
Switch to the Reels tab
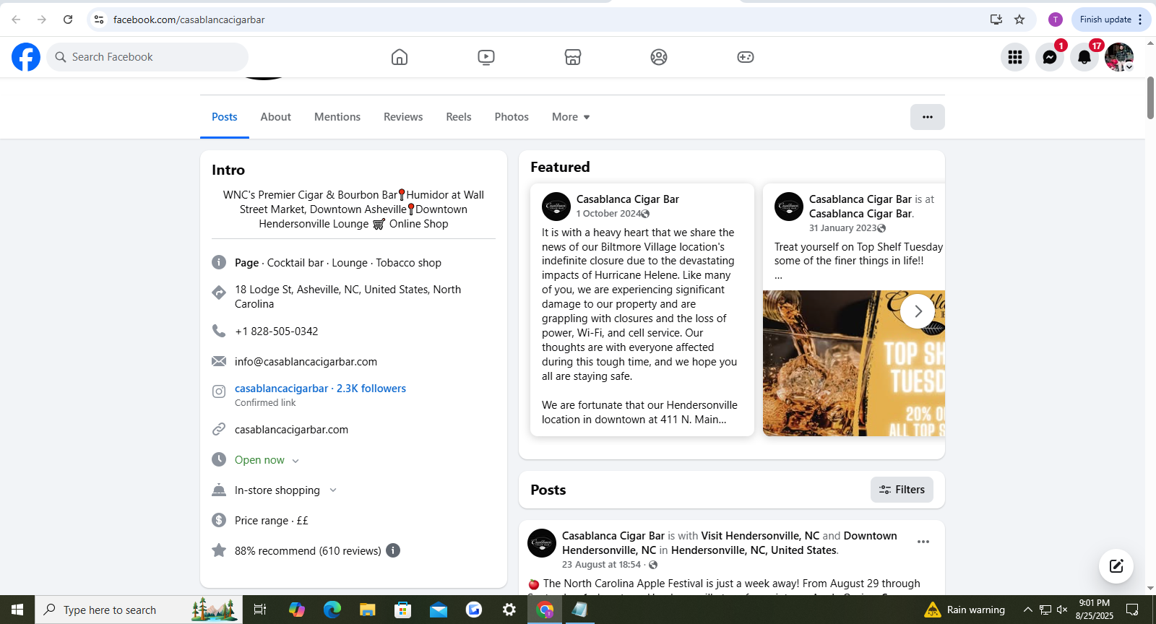click(459, 117)
